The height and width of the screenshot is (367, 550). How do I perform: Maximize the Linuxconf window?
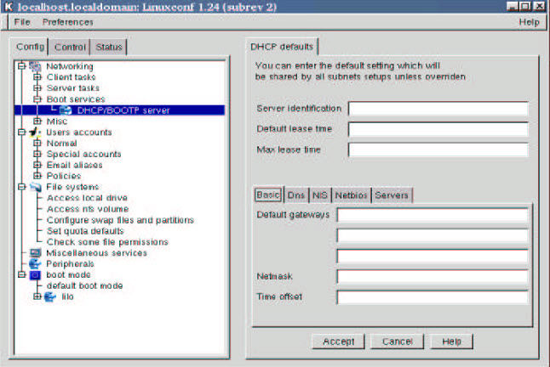[x=525, y=6]
